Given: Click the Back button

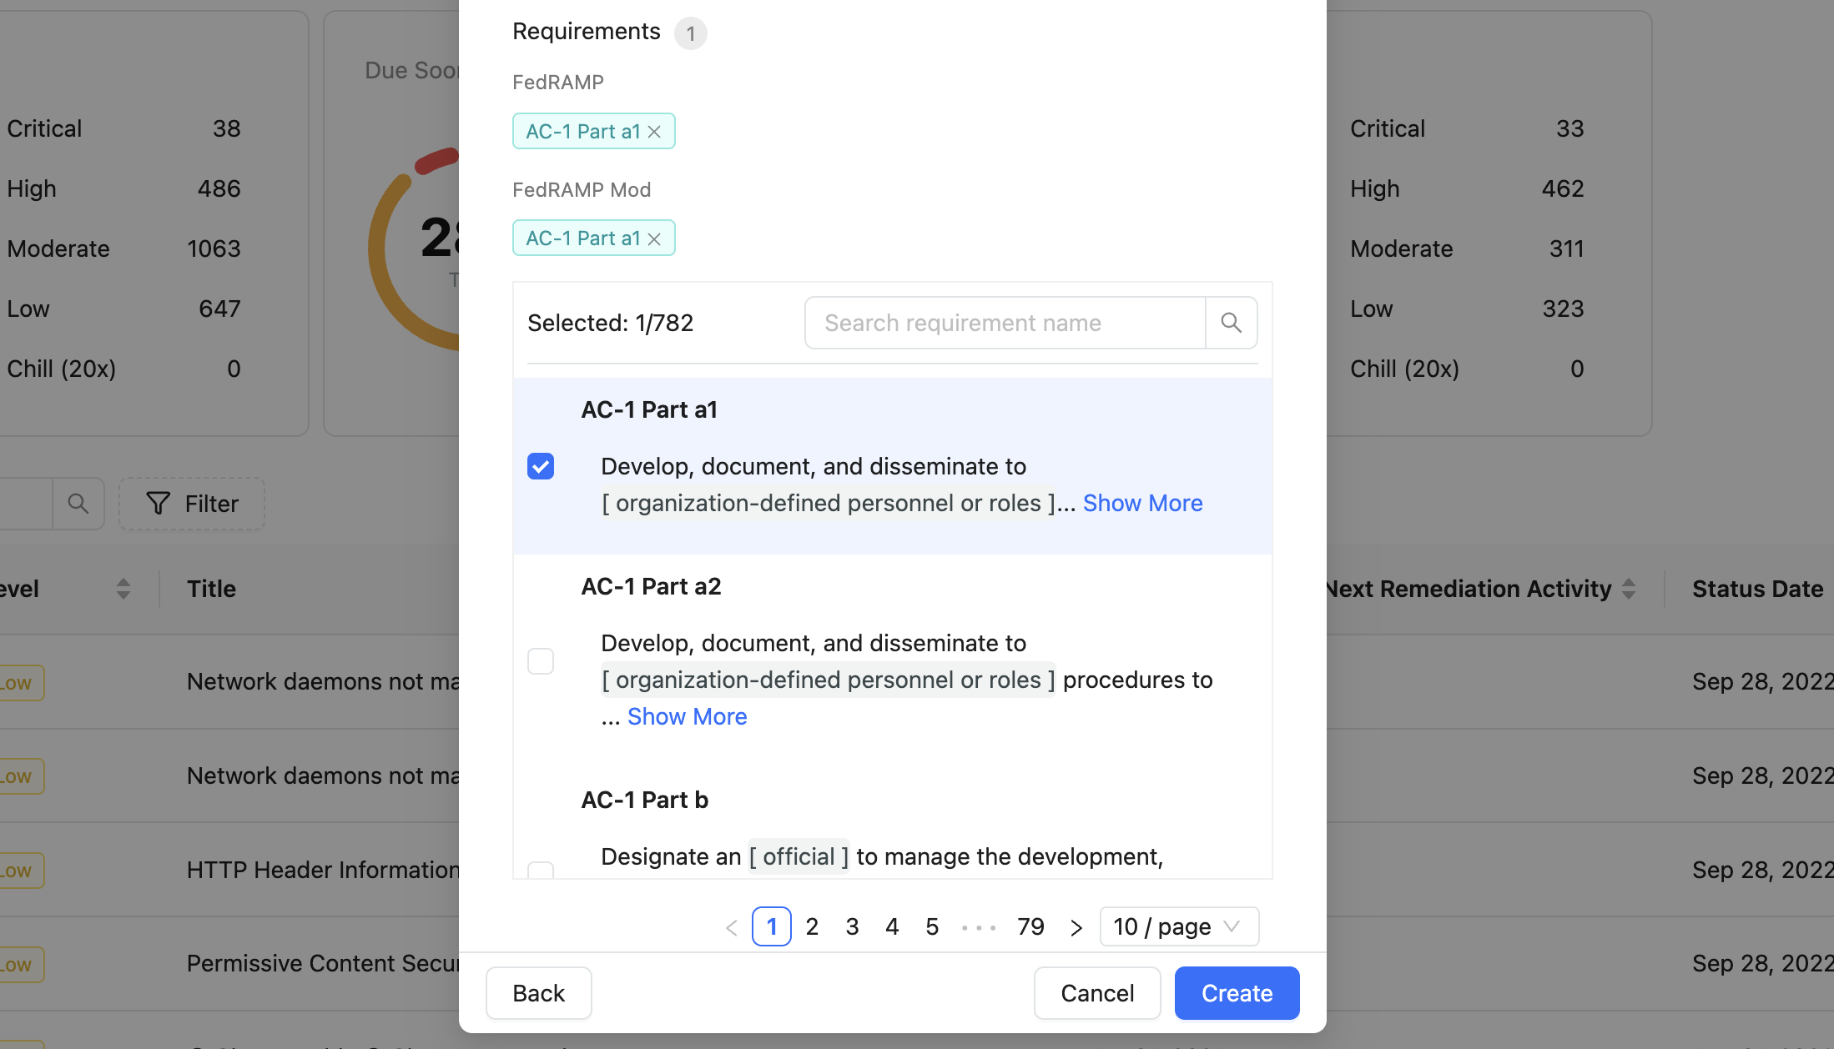Looking at the screenshot, I should point(538,993).
